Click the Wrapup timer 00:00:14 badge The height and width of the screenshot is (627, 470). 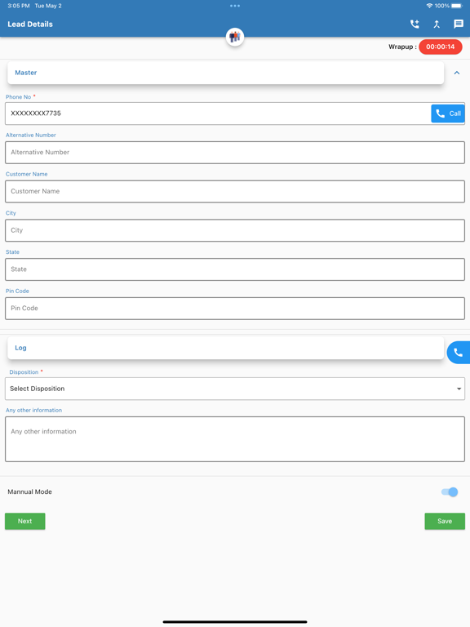441,47
